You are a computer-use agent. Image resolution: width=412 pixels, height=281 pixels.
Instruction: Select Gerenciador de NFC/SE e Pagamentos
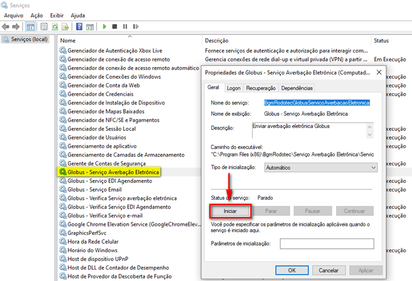[114, 120]
